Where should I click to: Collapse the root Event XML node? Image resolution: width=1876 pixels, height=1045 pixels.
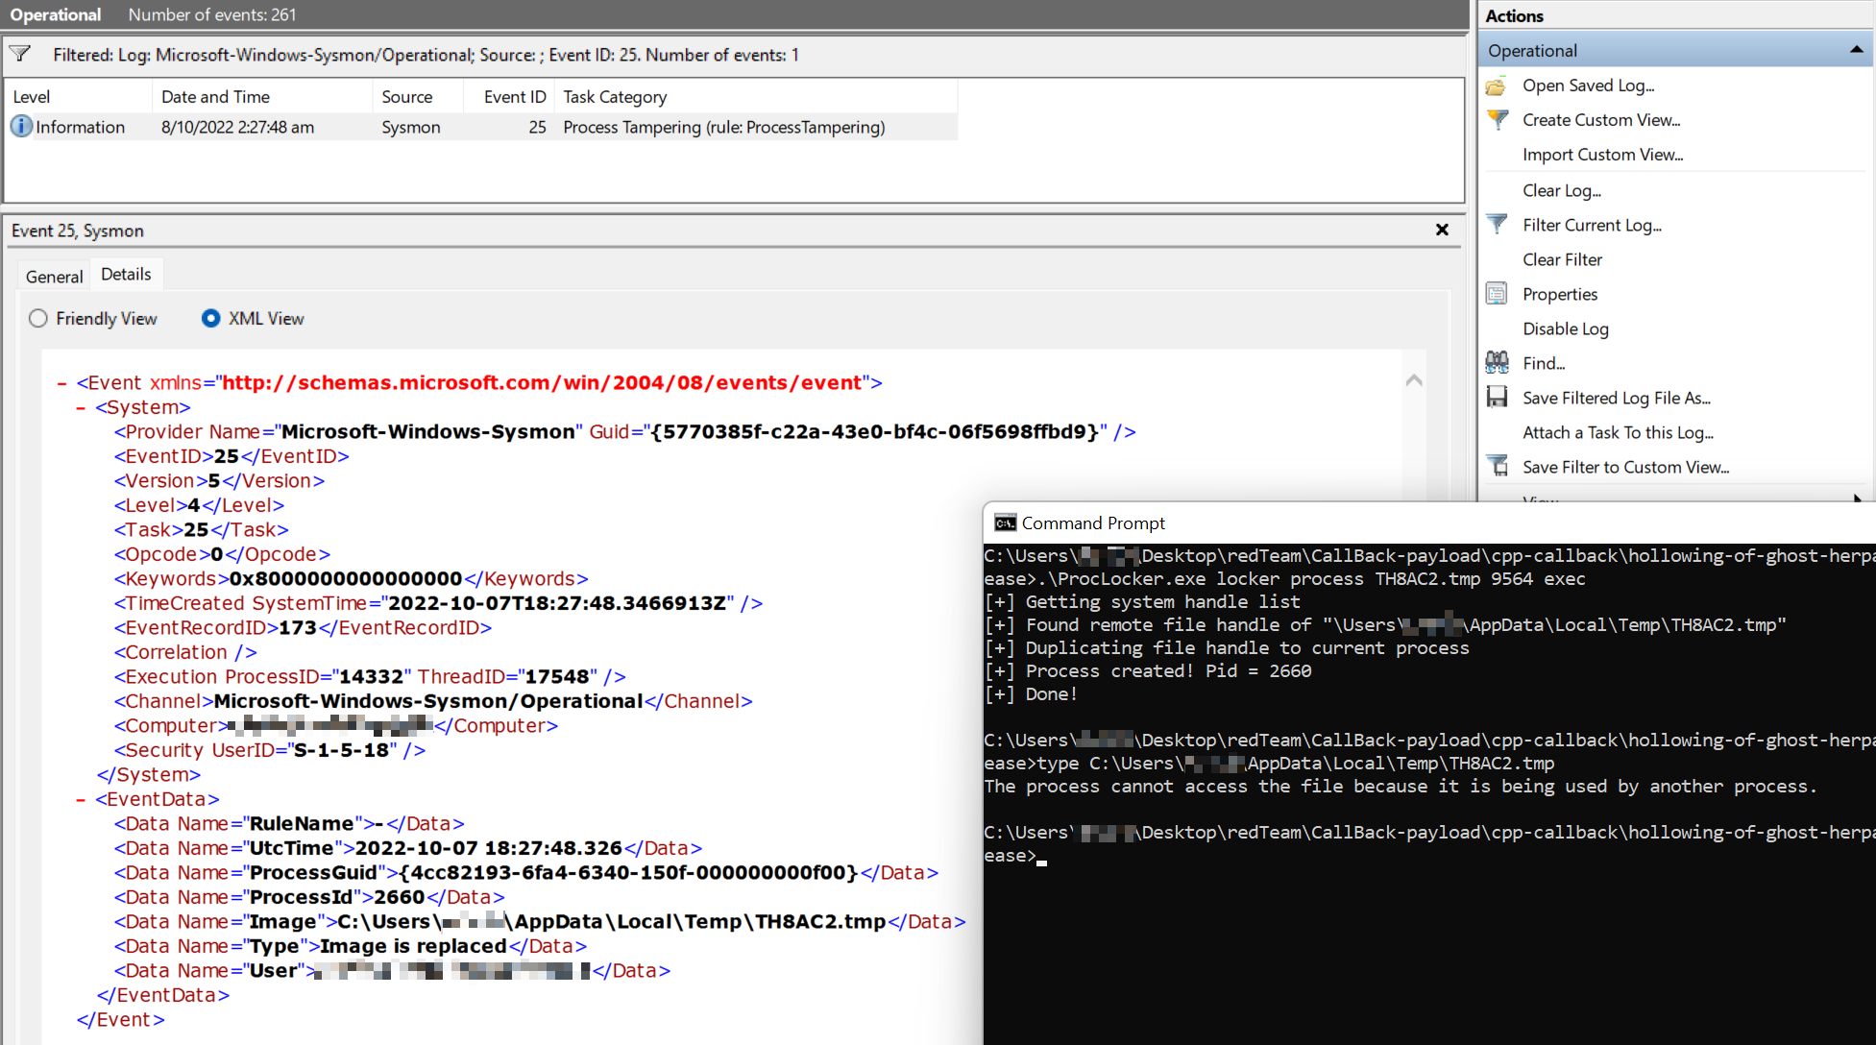click(61, 383)
